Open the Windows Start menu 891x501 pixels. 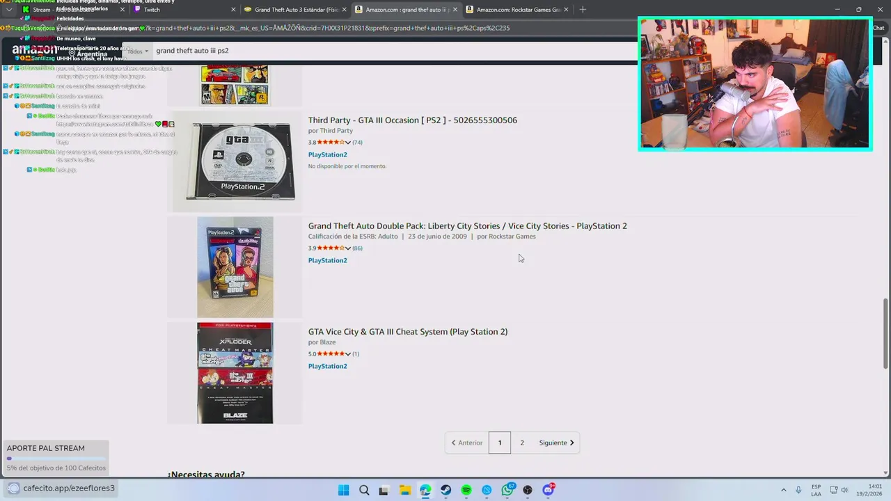click(343, 490)
